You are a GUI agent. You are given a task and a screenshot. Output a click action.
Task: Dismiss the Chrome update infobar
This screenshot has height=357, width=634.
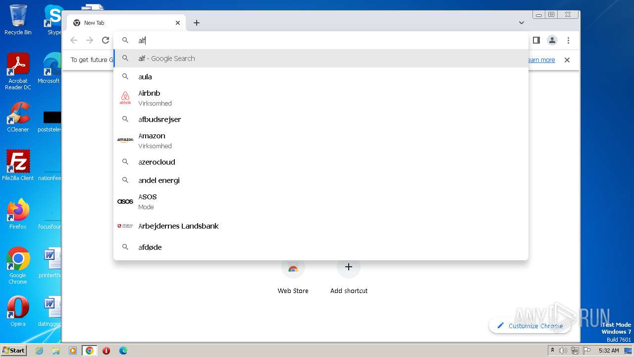click(x=567, y=60)
